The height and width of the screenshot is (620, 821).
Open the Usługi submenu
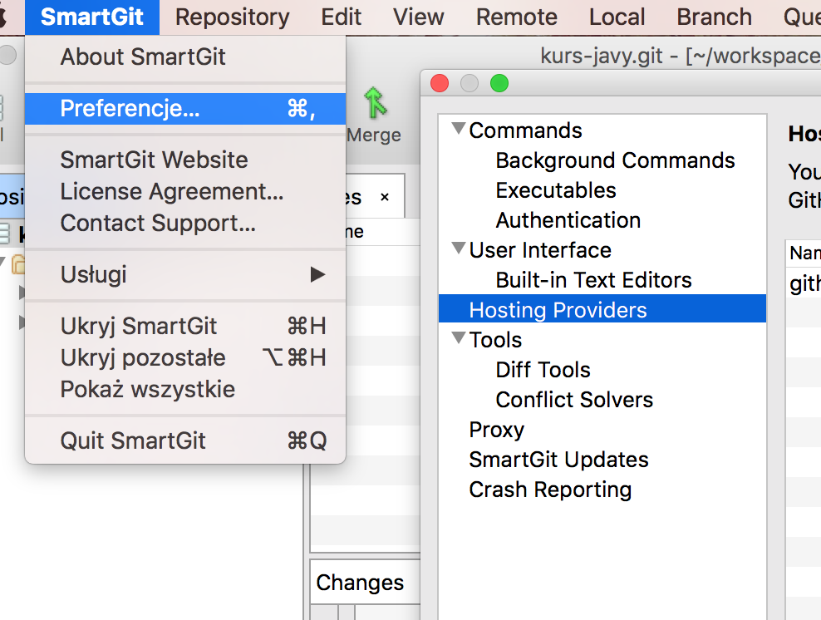click(184, 274)
